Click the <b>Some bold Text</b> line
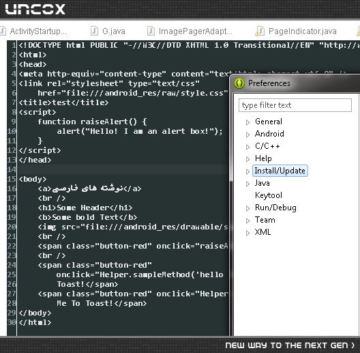The image size is (360, 353). click(x=87, y=217)
